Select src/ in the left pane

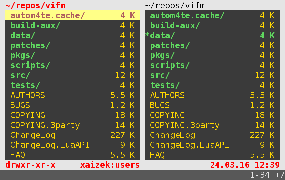pos(72,75)
